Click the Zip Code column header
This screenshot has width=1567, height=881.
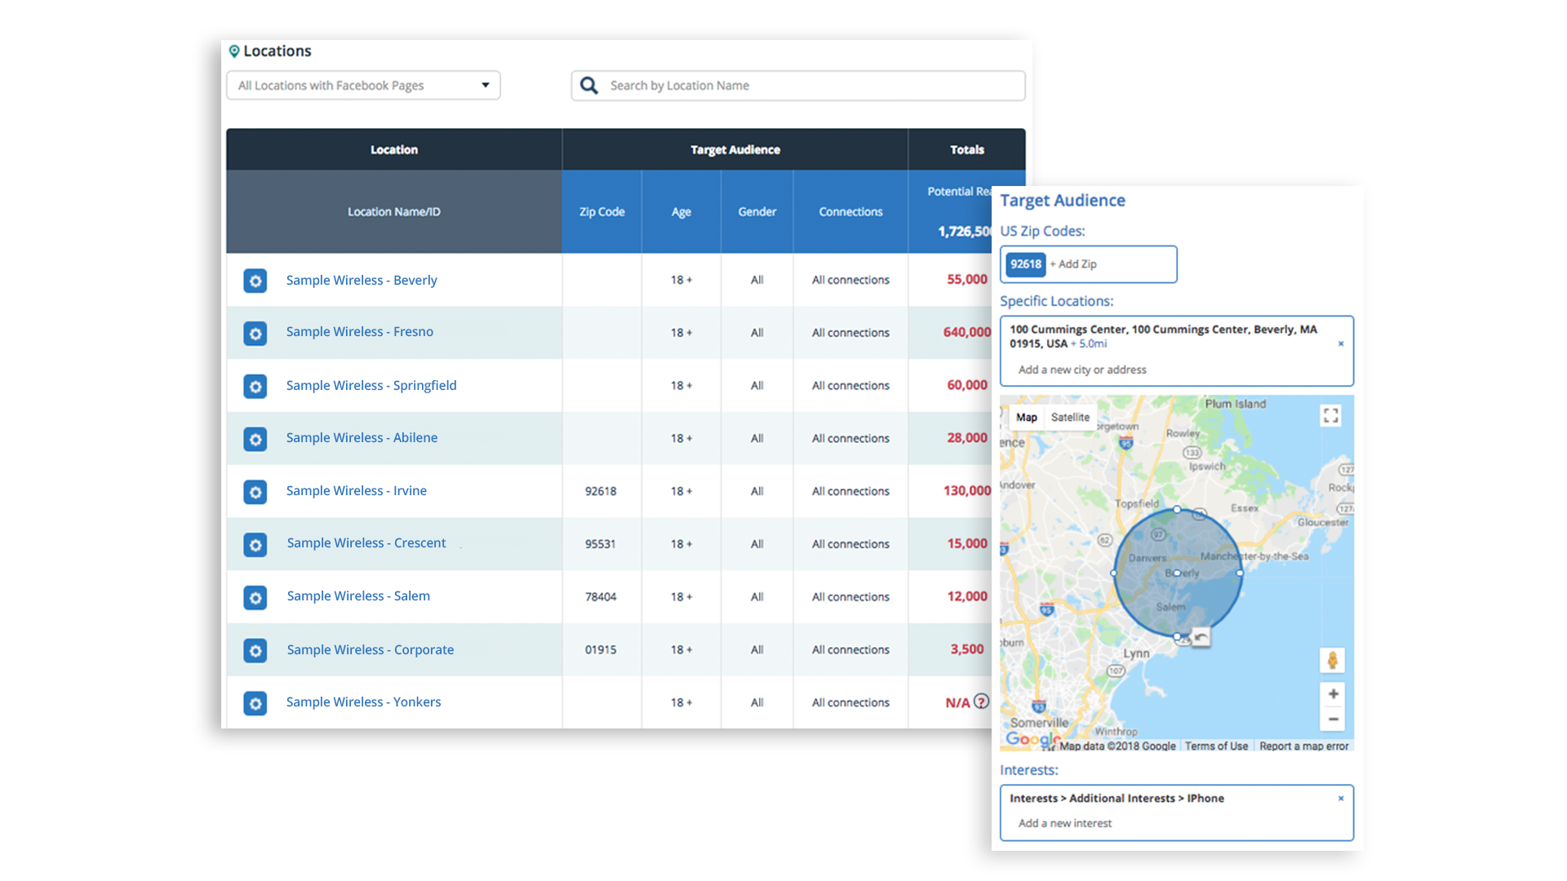click(x=601, y=211)
